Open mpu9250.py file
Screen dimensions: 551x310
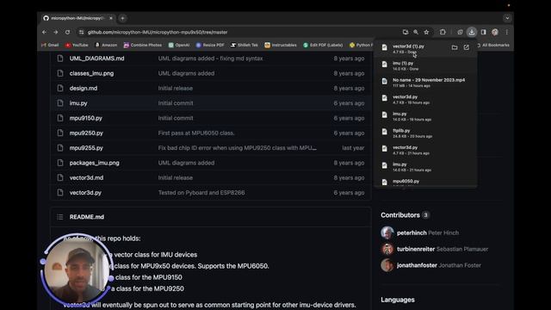pos(86,133)
